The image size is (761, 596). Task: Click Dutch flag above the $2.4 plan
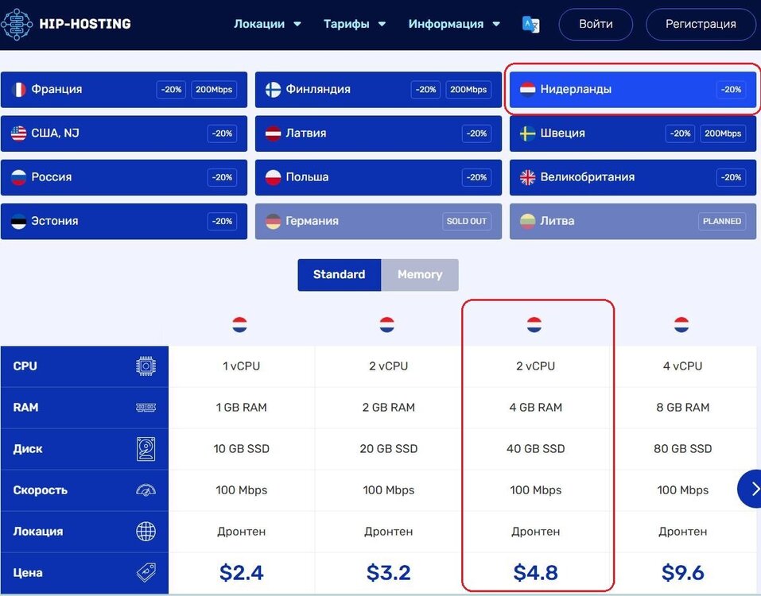(x=240, y=324)
